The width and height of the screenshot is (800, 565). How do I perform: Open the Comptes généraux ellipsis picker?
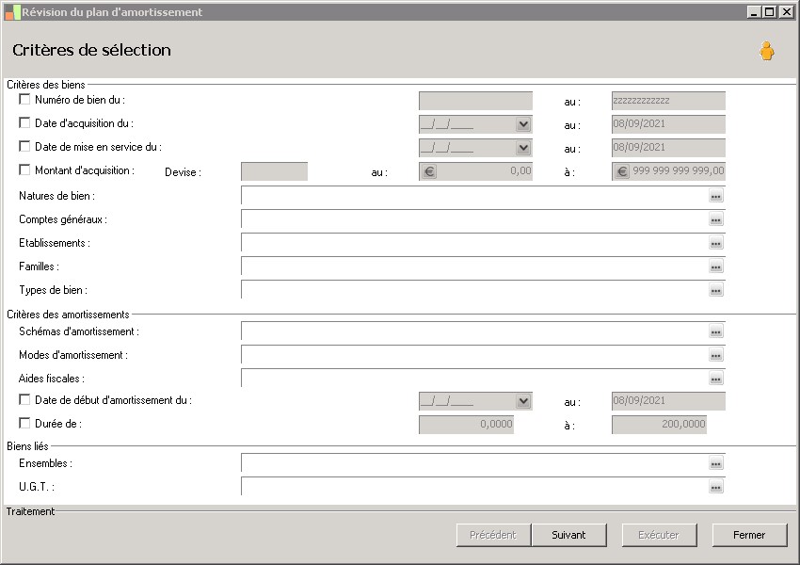(715, 219)
